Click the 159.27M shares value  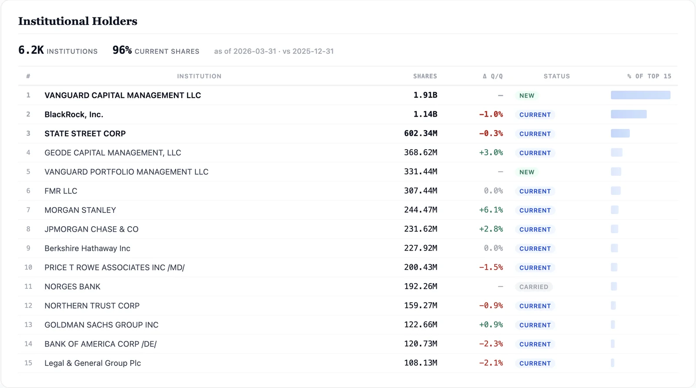(421, 306)
